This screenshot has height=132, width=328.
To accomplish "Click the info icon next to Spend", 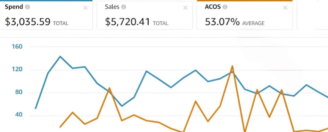I will click(x=28, y=7).
